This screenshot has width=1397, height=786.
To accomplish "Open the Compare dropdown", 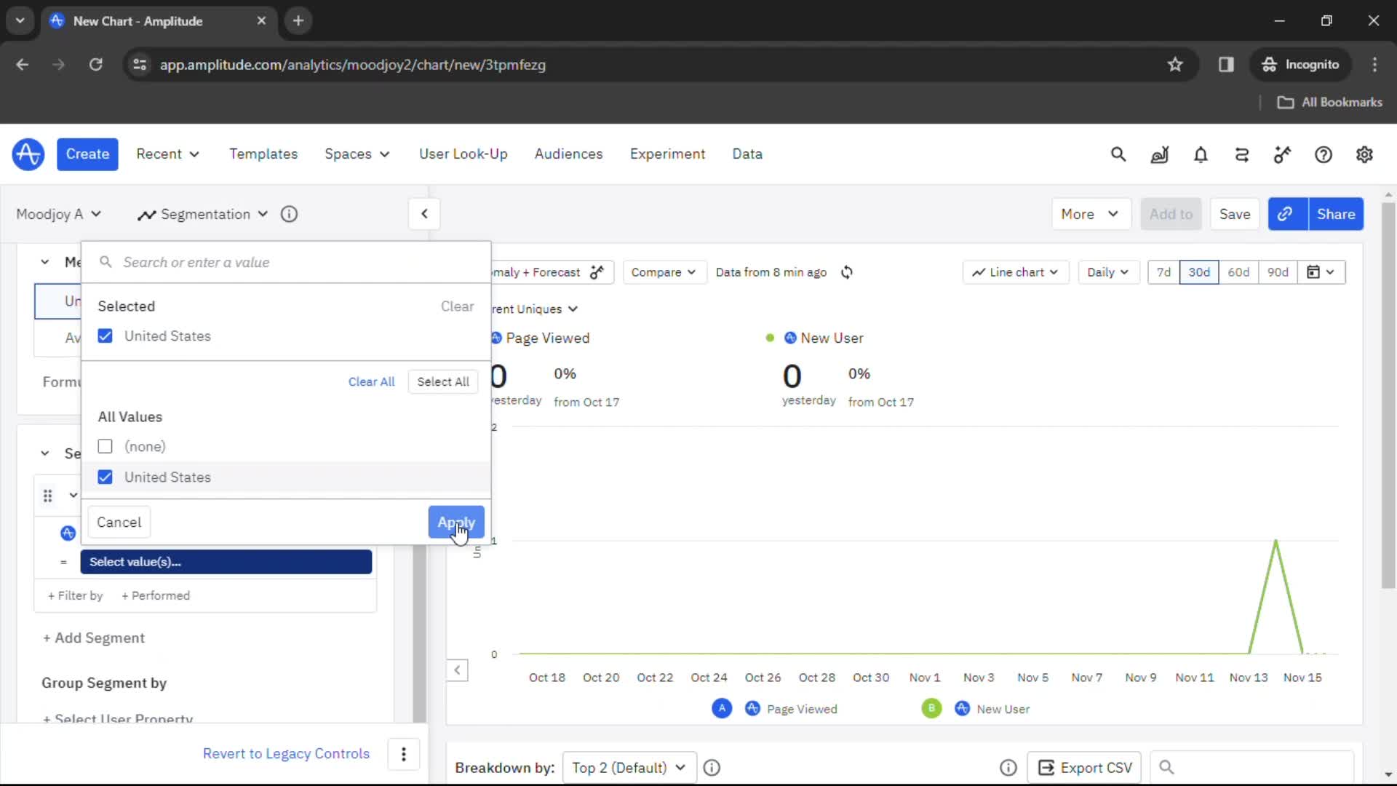I will 663,272.
